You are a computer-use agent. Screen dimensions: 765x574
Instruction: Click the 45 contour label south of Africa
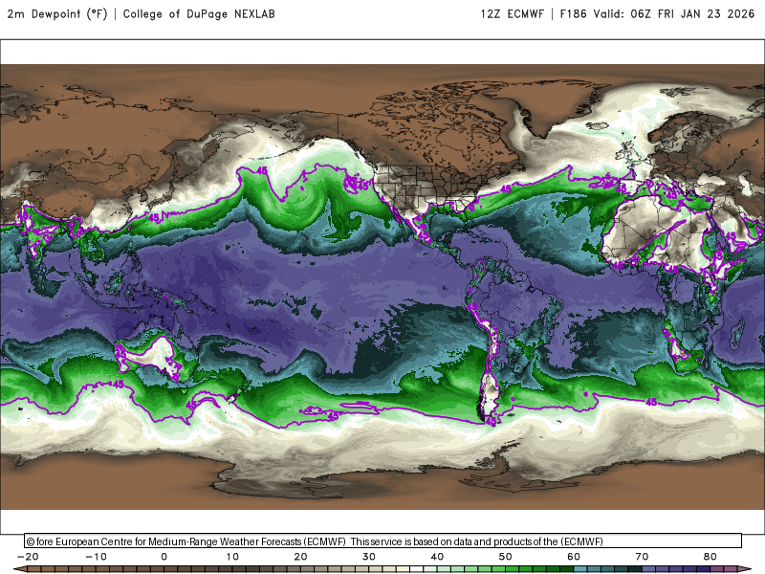(x=651, y=402)
